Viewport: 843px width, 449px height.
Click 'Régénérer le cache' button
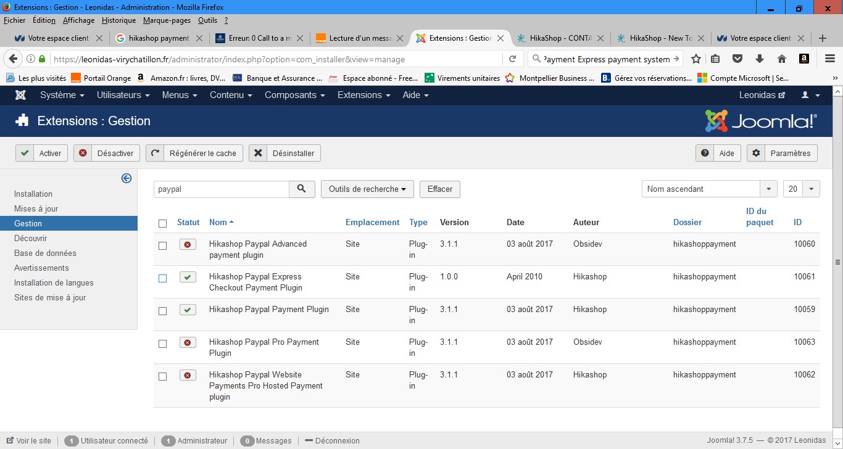tap(194, 153)
